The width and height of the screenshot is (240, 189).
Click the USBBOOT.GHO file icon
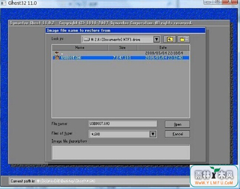click(x=57, y=58)
